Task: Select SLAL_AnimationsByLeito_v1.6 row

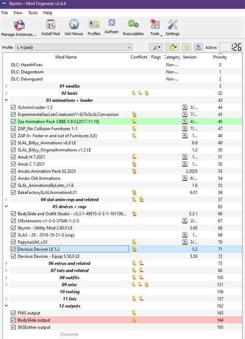Action: [126, 186]
